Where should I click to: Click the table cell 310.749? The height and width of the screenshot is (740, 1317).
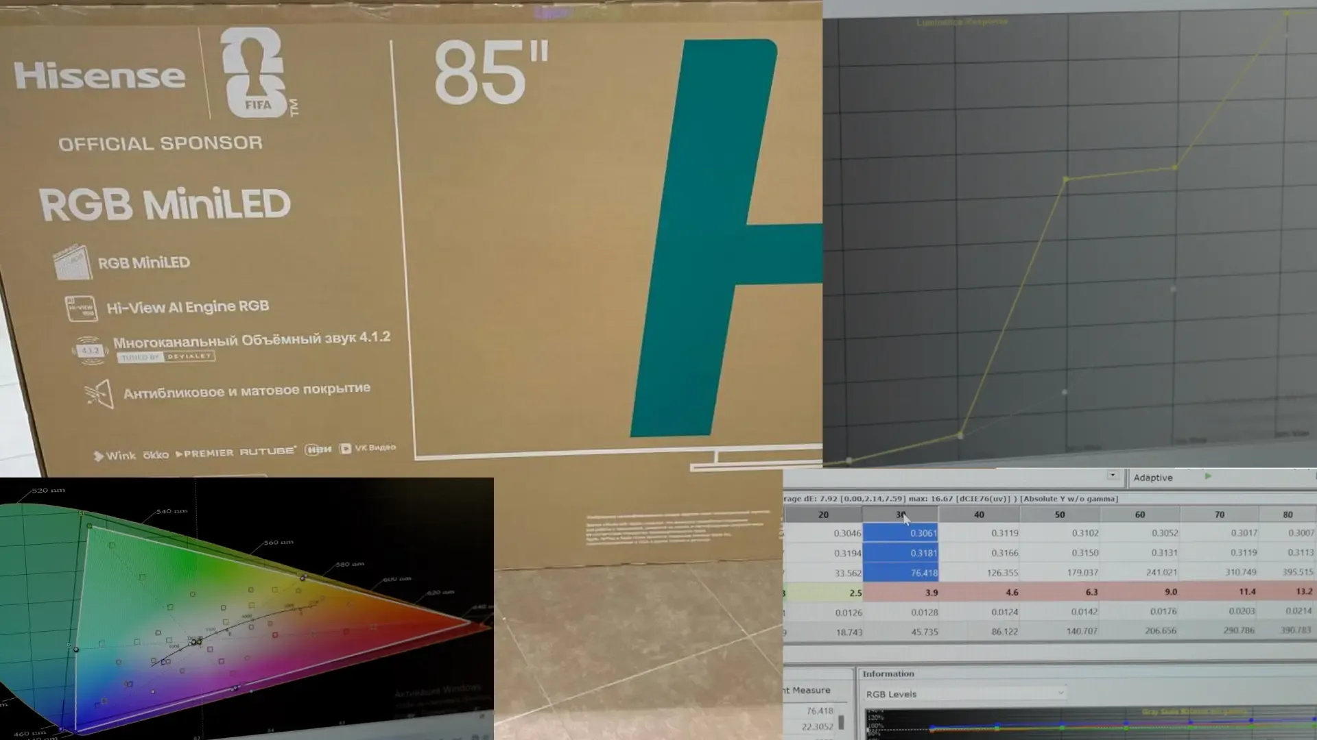(1219, 572)
